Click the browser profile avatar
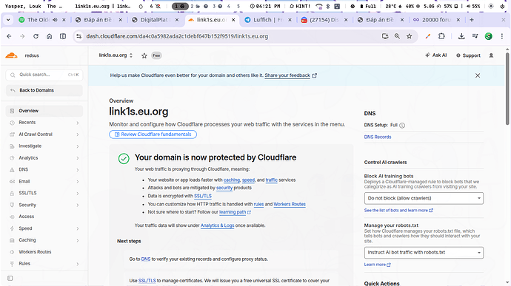Screen dimensions: 511x286 tap(488, 36)
